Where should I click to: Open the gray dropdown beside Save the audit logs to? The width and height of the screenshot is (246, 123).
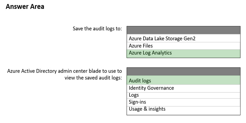[x=183, y=30]
